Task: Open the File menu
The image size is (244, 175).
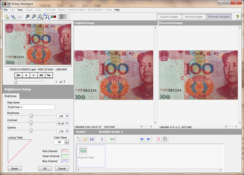Action: coord(5,10)
